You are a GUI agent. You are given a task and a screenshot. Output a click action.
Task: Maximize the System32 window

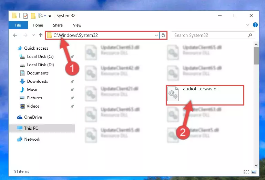point(235,16)
